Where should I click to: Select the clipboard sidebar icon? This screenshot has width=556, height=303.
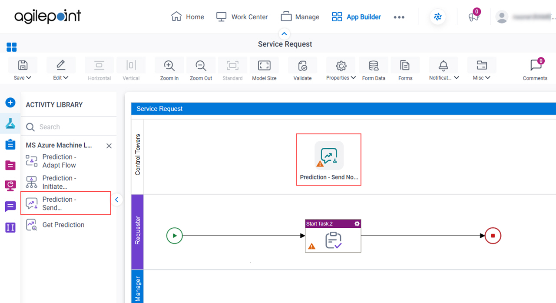pyautogui.click(x=10, y=144)
